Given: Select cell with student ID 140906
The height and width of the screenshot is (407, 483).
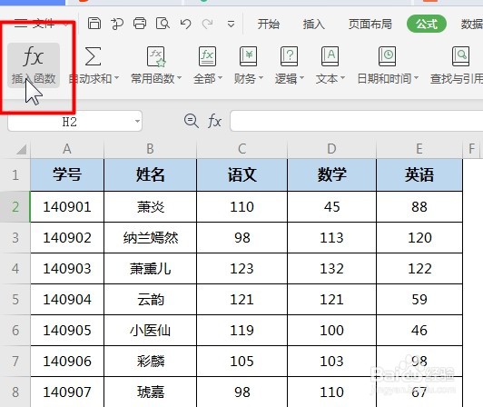Looking at the screenshot, I should [x=67, y=361].
